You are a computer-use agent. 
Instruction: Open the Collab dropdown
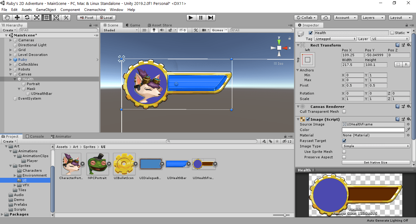point(306,18)
